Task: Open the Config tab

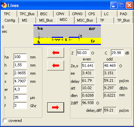Action: 10,20
